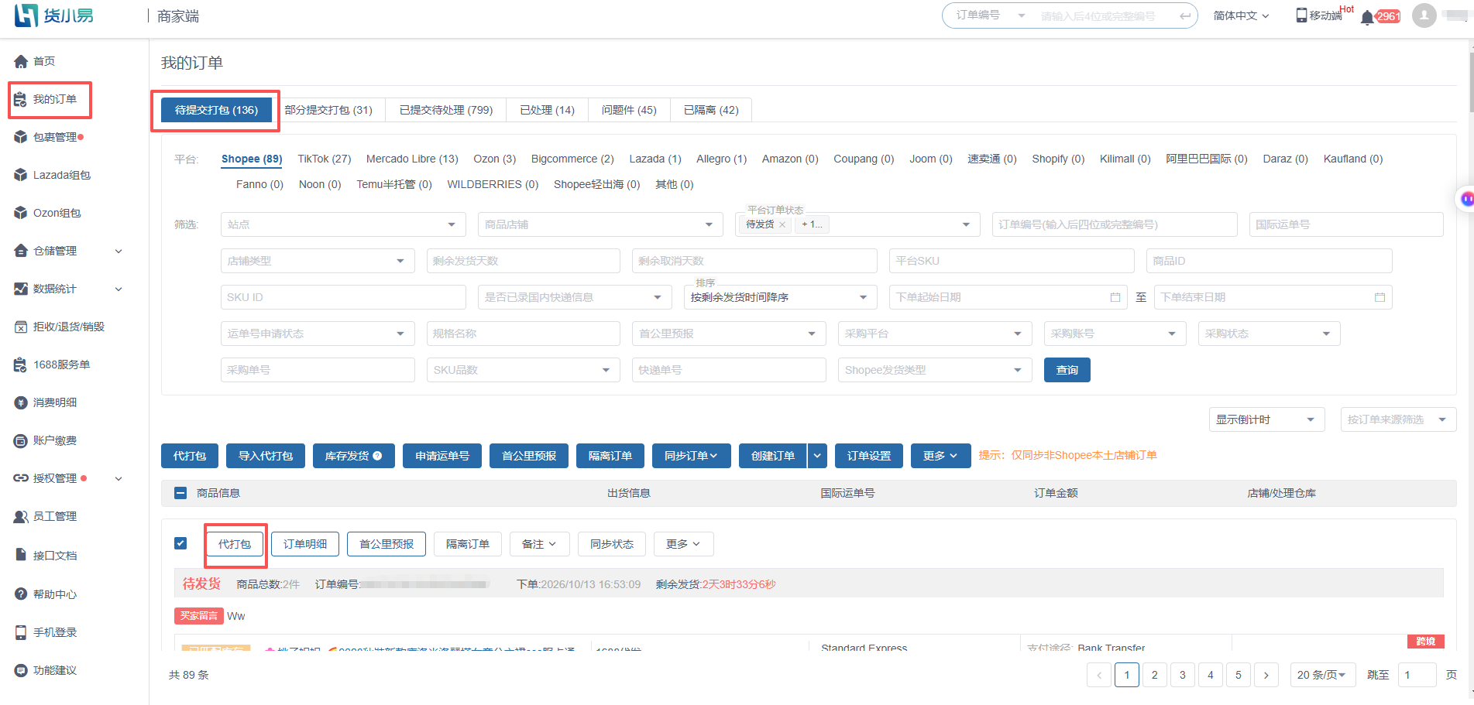The image size is (1474, 705).
Task: Click the 员工管理 people icon
Action: [x=21, y=516]
